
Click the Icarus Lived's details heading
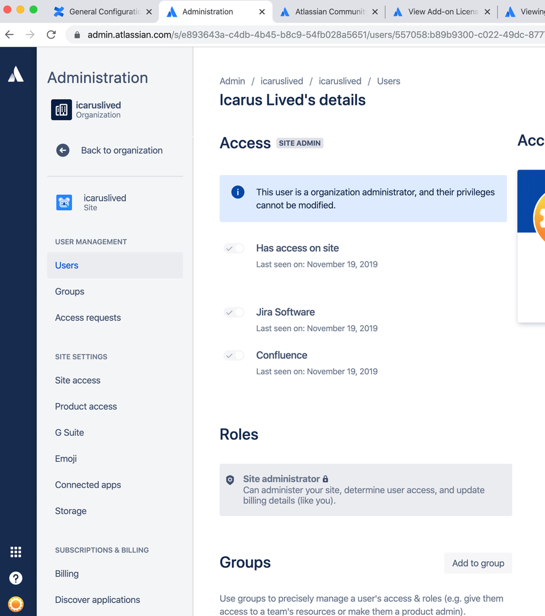(292, 100)
